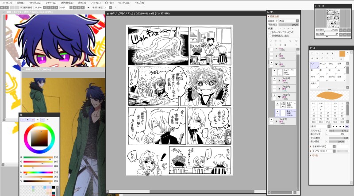The width and height of the screenshot is (354, 196).
Task: Choose the 色ぬり brush preset
Action: [x=332, y=65]
